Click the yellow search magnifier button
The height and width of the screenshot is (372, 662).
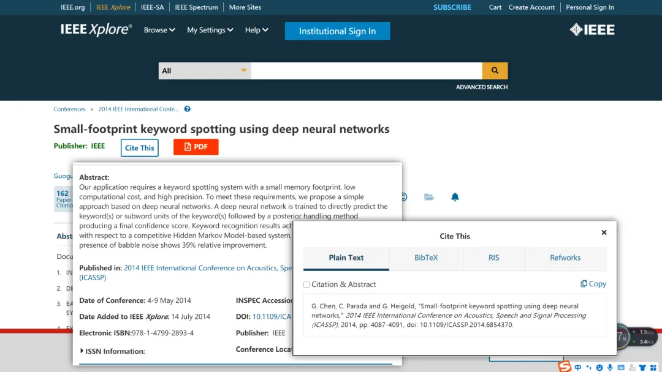click(x=495, y=71)
